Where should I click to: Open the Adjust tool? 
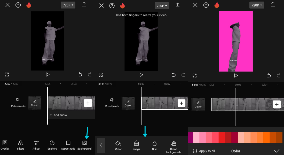tap(36, 145)
